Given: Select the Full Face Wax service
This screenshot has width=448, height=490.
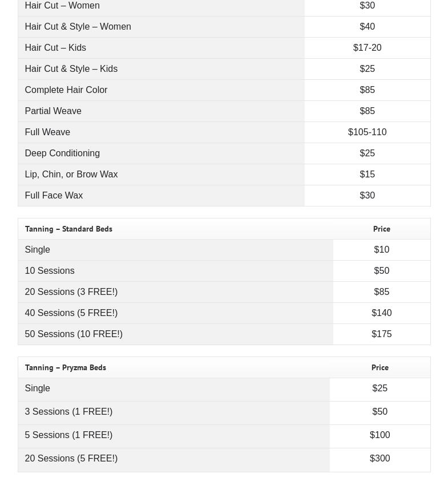Looking at the screenshot, I should [54, 196].
